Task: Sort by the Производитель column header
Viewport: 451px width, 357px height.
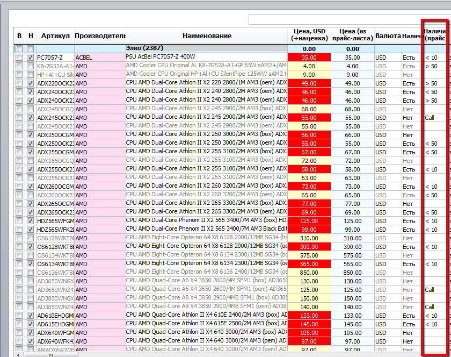Action: [x=100, y=35]
